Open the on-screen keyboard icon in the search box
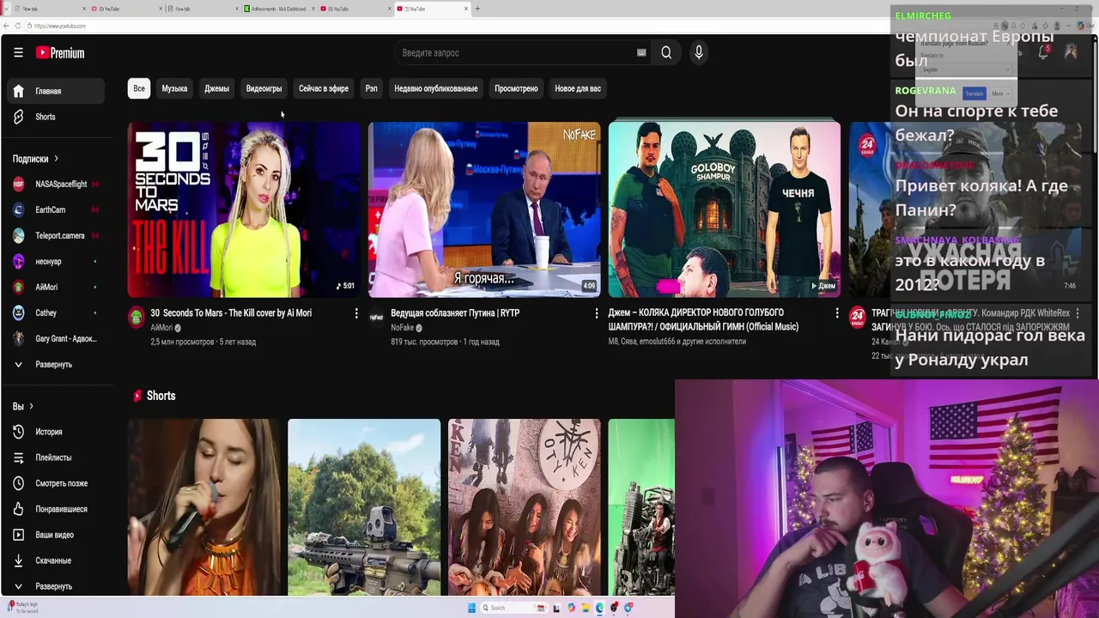The image size is (1099, 618). [x=641, y=52]
